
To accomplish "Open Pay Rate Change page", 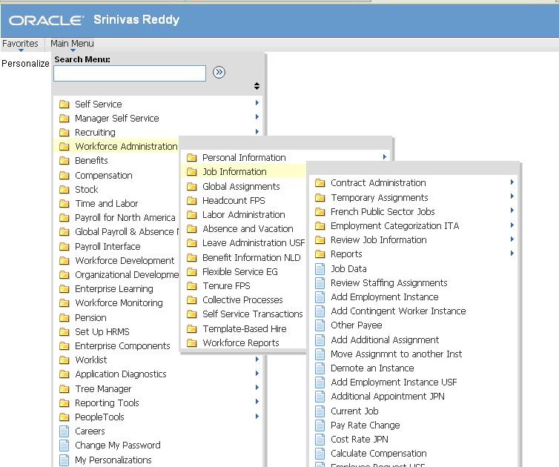I will pyautogui.click(x=365, y=425).
